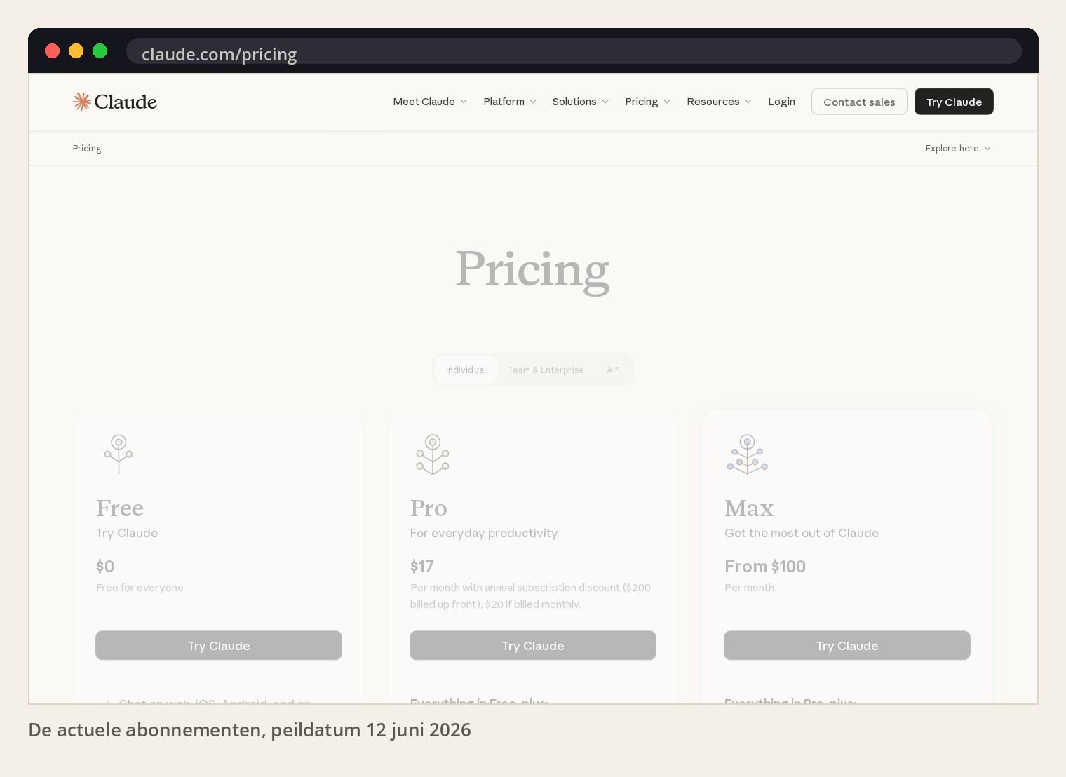Open the Solutions menu
This screenshot has width=1066, height=777.
click(580, 102)
